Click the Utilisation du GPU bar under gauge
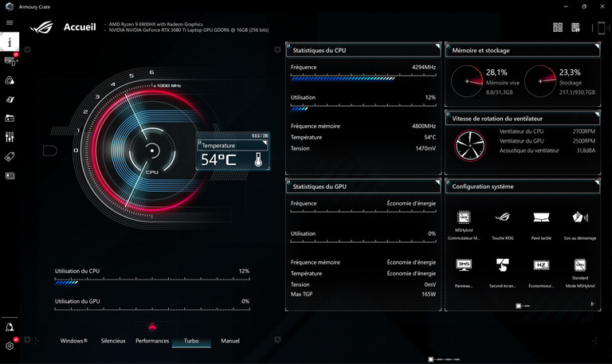The image size is (612, 364). pyautogui.click(x=152, y=310)
